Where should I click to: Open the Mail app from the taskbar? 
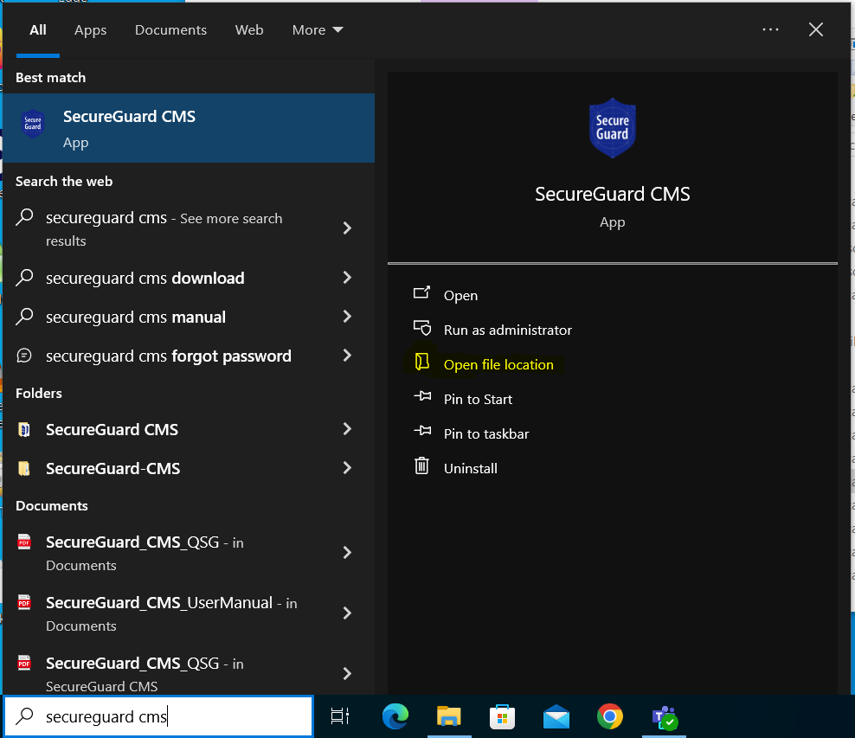point(556,716)
